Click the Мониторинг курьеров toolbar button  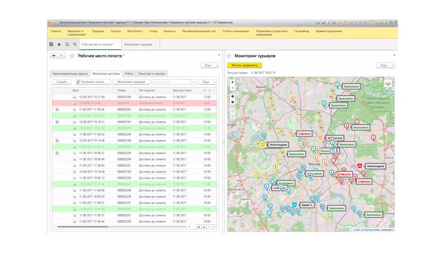[131, 82]
